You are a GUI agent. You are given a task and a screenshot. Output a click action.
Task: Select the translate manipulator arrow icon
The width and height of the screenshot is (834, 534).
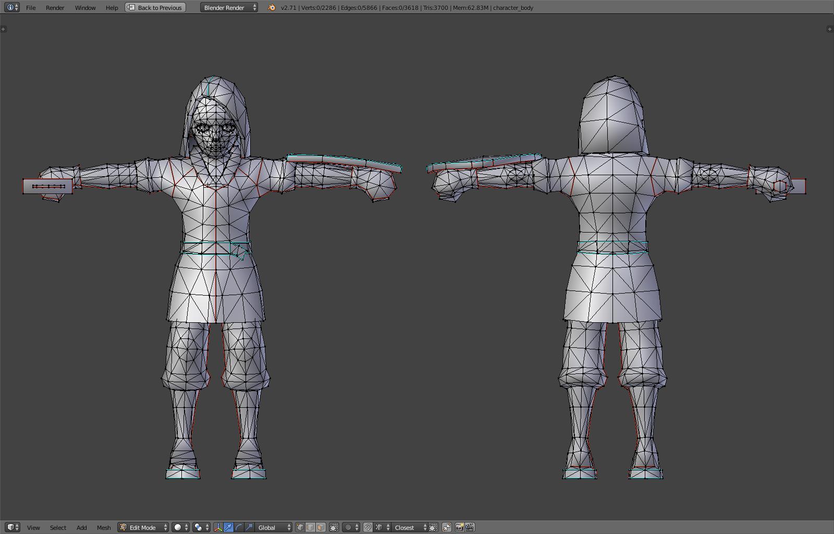[x=228, y=527]
